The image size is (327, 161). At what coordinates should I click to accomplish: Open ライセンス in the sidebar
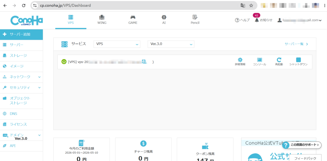[21, 124]
